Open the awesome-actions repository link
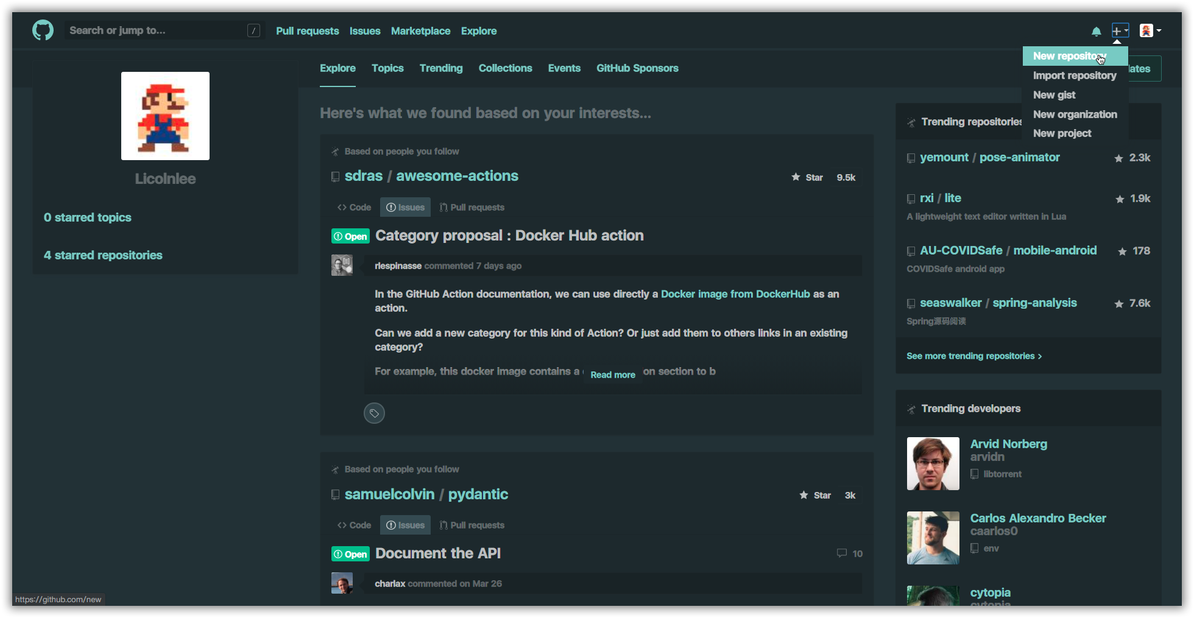The image size is (1194, 618). point(457,176)
